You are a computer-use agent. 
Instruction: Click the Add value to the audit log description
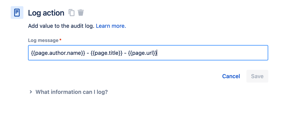tap(61, 26)
